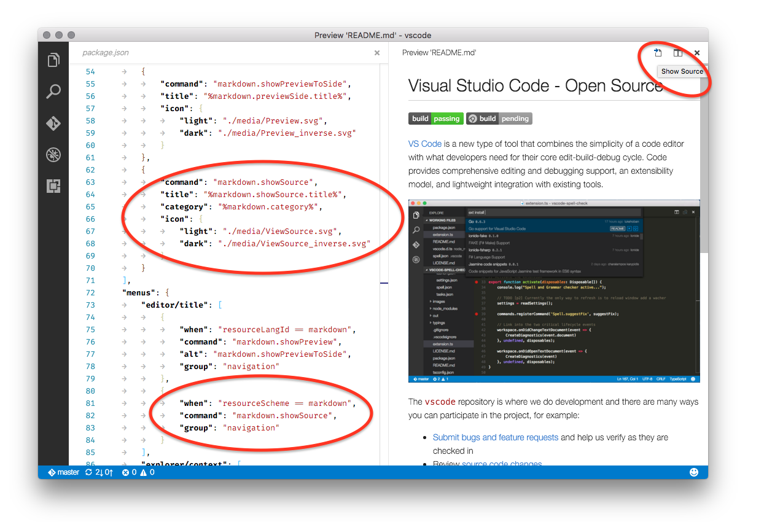Image resolution: width=764 pixels, height=522 pixels.
Task: Click the Split Editor icon in preview toolbar
Action: [x=677, y=53]
